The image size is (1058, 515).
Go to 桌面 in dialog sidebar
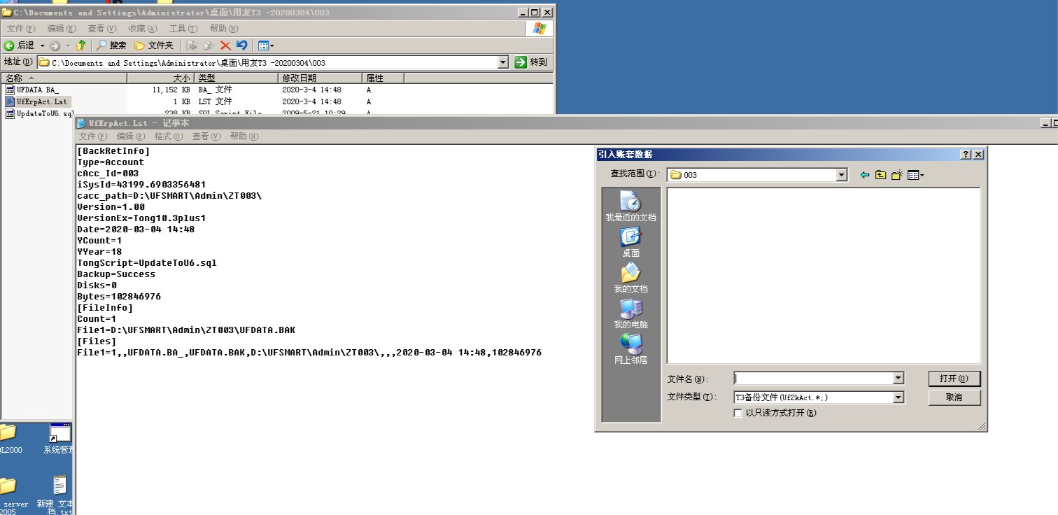631,242
